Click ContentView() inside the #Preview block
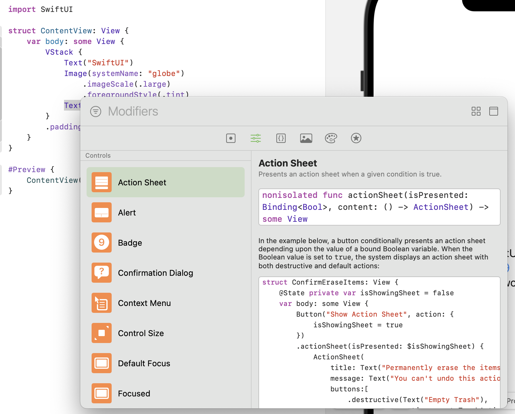Image resolution: width=515 pixels, height=414 pixels. click(x=54, y=180)
